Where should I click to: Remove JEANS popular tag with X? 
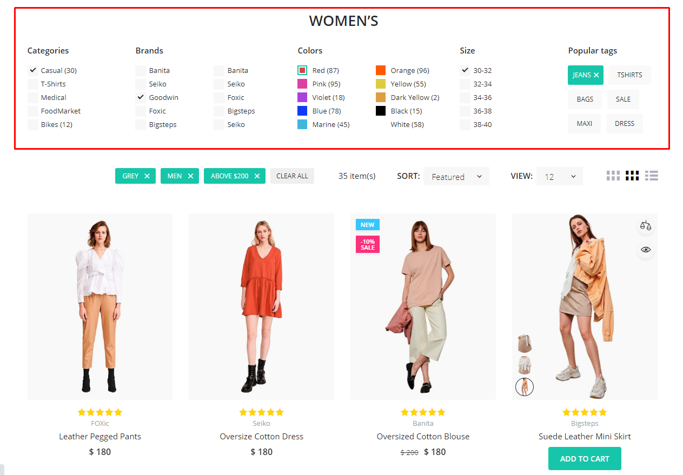pos(596,75)
